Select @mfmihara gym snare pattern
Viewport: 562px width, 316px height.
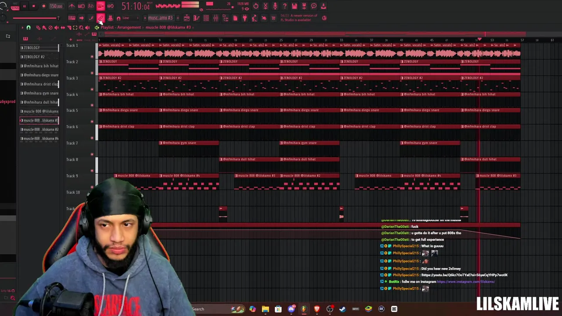(39, 93)
